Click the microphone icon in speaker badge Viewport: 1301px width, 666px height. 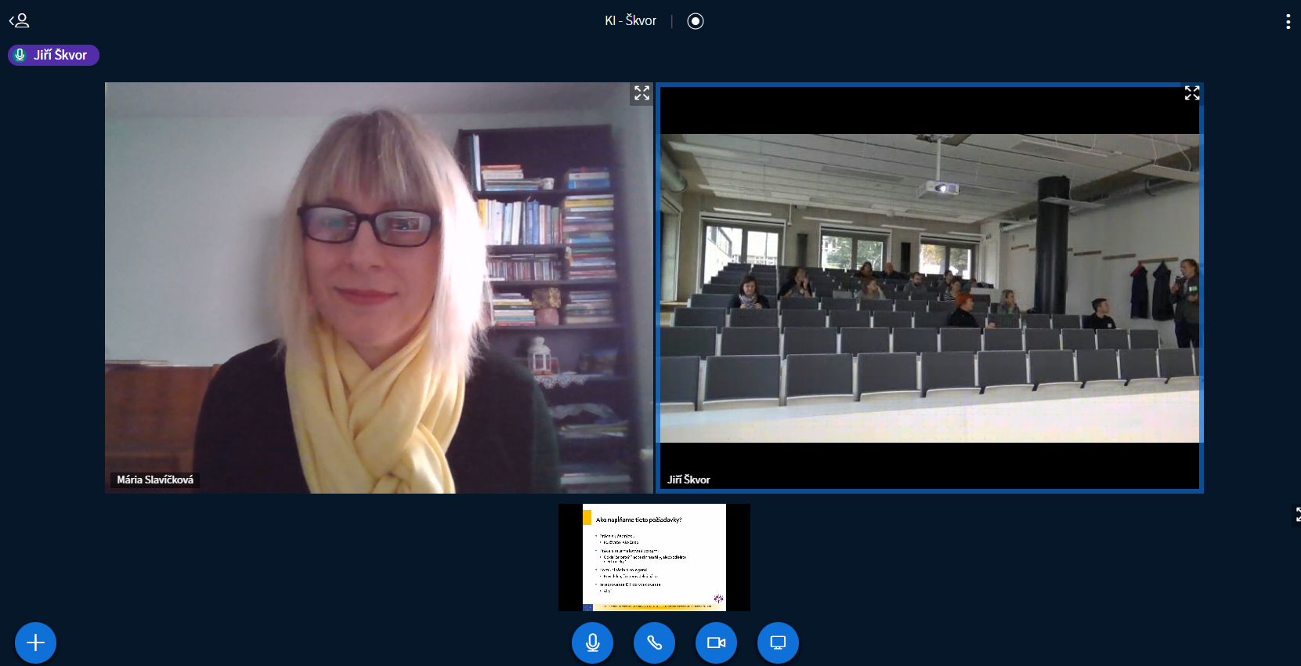click(x=20, y=55)
